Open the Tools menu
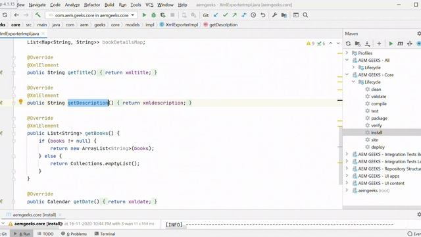 coord(136,5)
